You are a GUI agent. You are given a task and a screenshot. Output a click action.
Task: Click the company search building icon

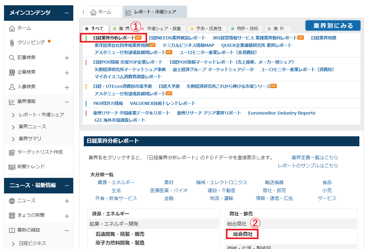[12, 72]
